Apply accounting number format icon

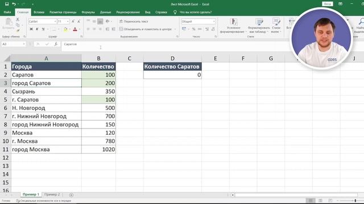[184, 29]
